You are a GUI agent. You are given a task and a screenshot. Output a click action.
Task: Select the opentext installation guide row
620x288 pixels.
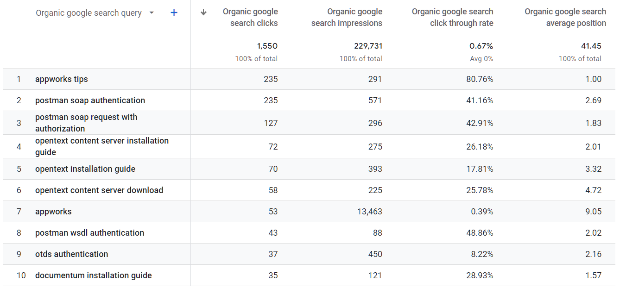(x=309, y=169)
